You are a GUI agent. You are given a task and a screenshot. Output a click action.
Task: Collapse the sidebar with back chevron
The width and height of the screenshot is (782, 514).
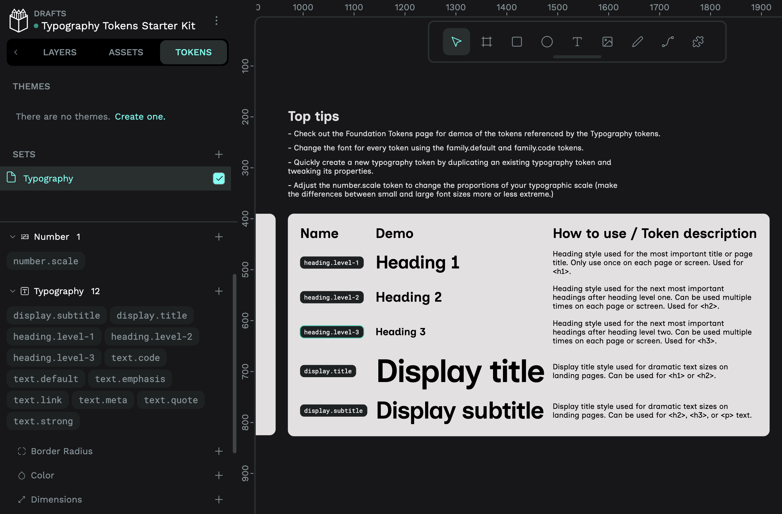click(x=16, y=52)
